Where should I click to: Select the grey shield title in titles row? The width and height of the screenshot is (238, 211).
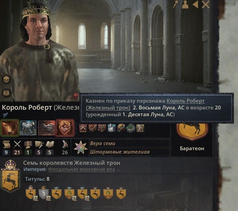[x=44, y=192]
